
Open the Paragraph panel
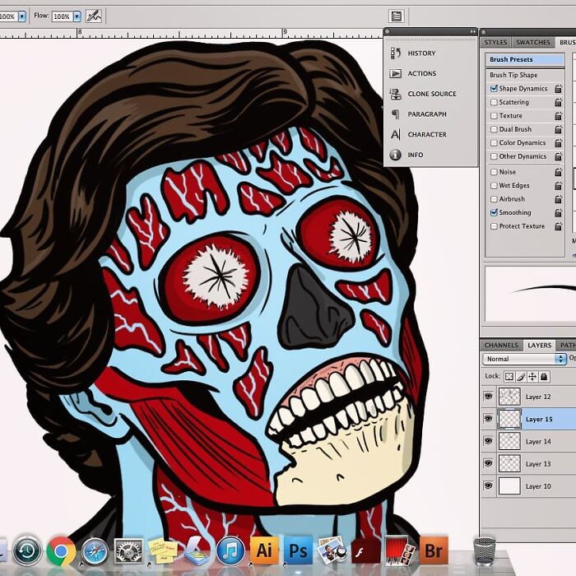[426, 114]
